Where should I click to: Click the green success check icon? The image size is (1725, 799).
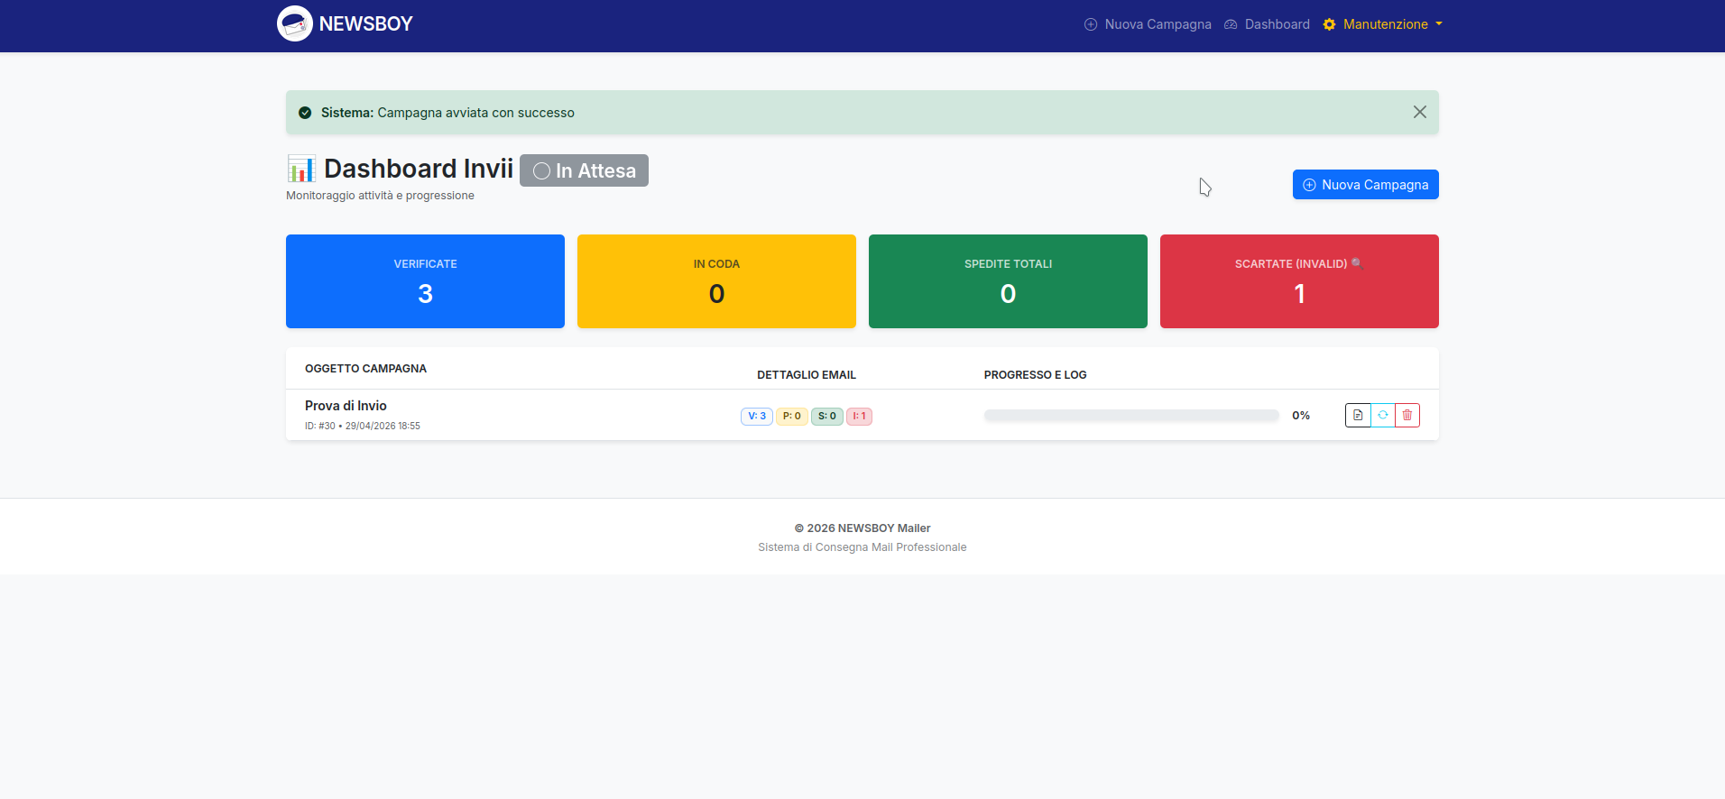305,113
